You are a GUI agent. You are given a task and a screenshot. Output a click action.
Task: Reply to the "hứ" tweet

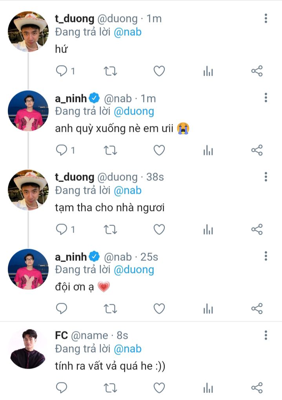click(62, 71)
